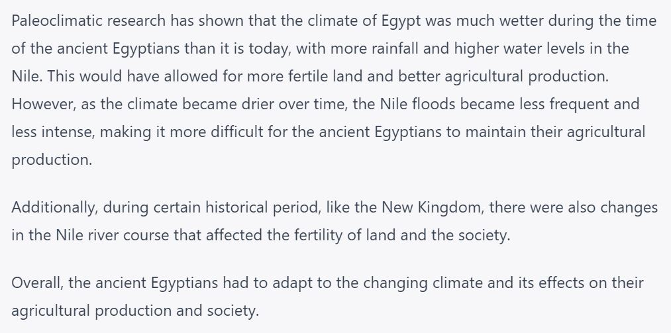
Task: Click the word "Paleoclimatic" in first paragraph
Action: pos(57,21)
